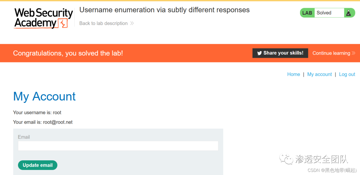Click the My Account heading

44,97
